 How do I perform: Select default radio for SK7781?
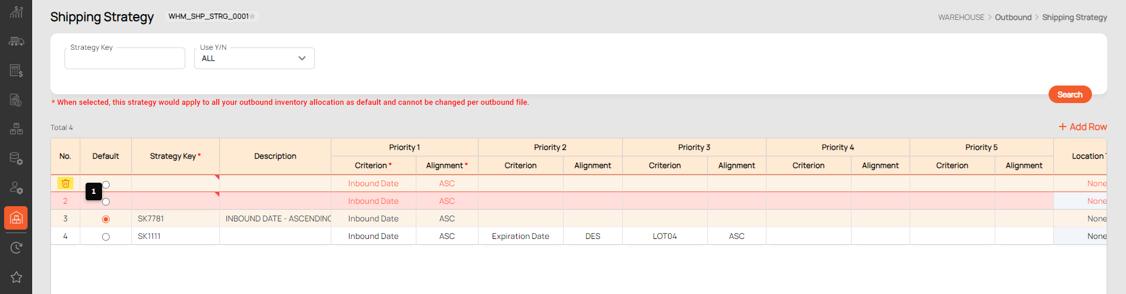coord(106,219)
